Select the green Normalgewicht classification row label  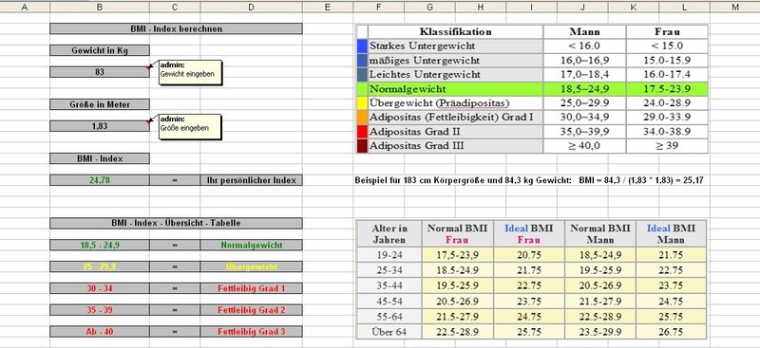(x=455, y=89)
